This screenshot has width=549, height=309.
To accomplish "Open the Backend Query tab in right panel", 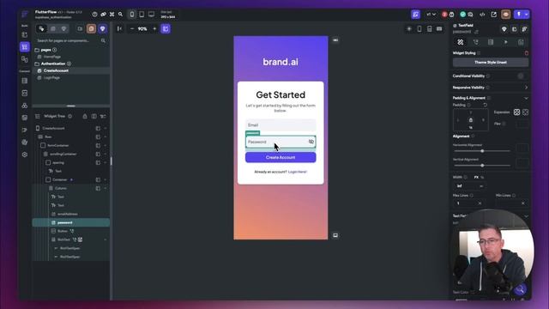I will pos(491,42).
